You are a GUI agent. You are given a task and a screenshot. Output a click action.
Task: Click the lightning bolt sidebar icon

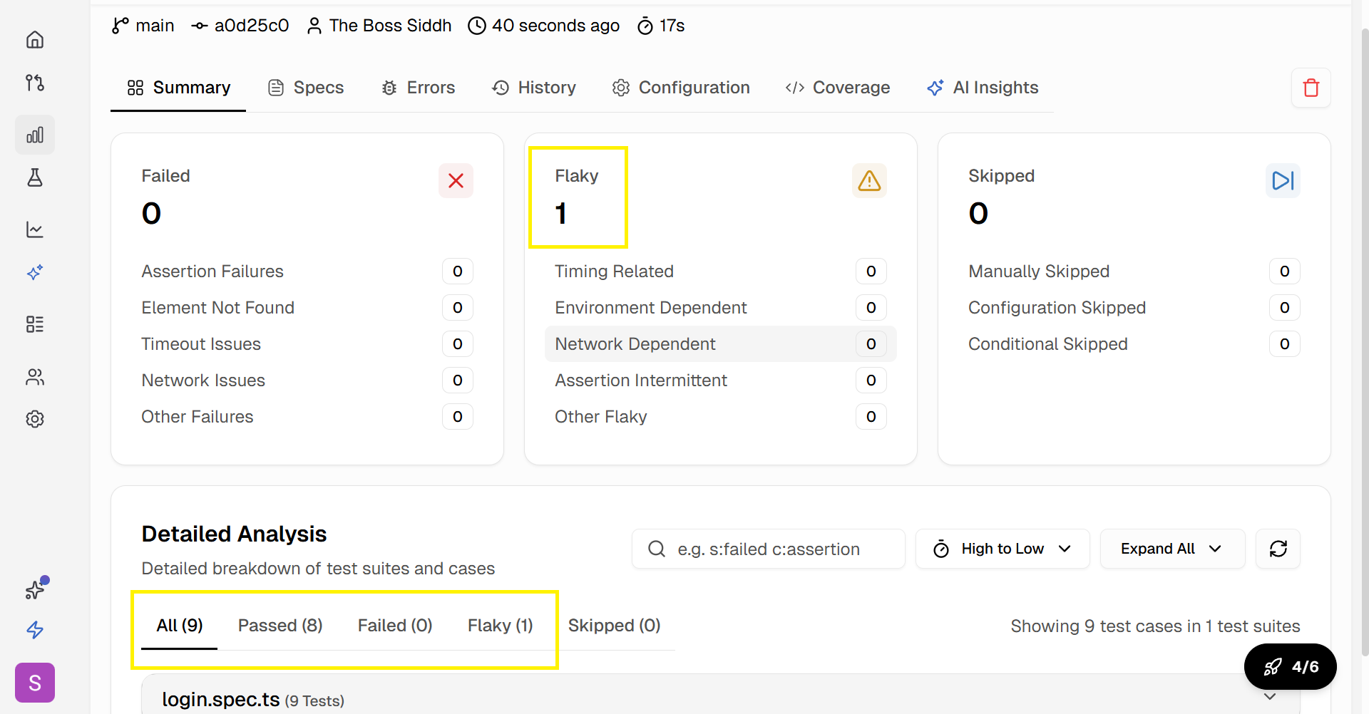(35, 630)
